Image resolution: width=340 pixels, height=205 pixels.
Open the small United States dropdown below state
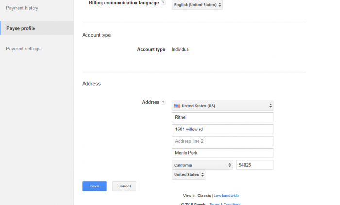click(188, 175)
